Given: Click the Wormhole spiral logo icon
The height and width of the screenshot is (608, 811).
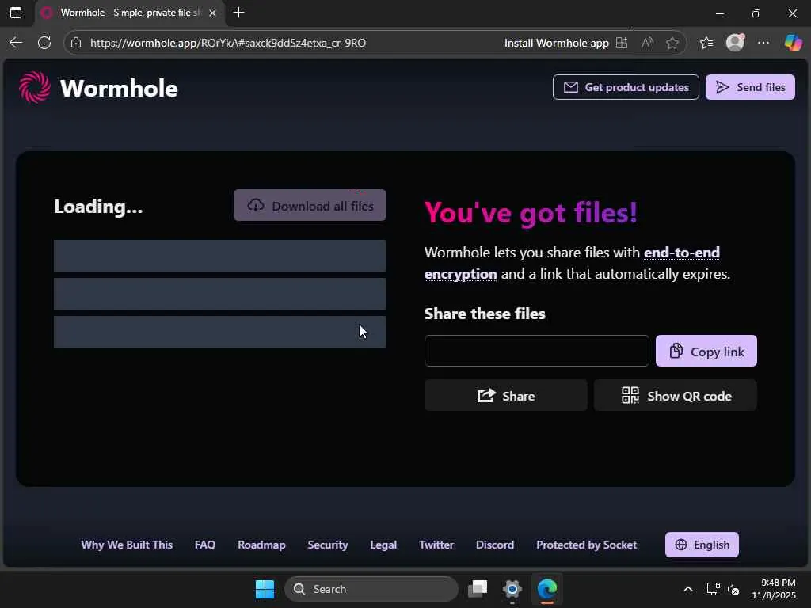Looking at the screenshot, I should pyautogui.click(x=35, y=87).
